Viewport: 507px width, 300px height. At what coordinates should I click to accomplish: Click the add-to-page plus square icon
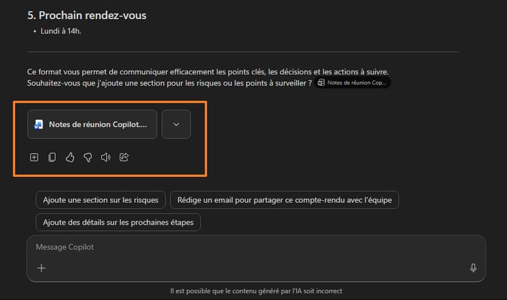click(x=34, y=157)
